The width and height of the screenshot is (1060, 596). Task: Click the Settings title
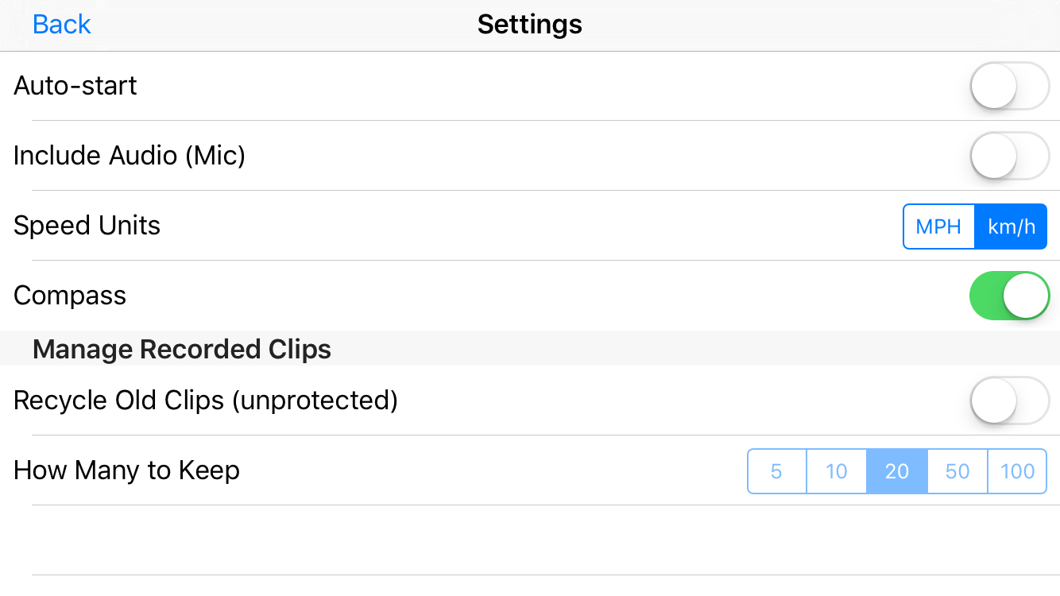[x=529, y=25]
